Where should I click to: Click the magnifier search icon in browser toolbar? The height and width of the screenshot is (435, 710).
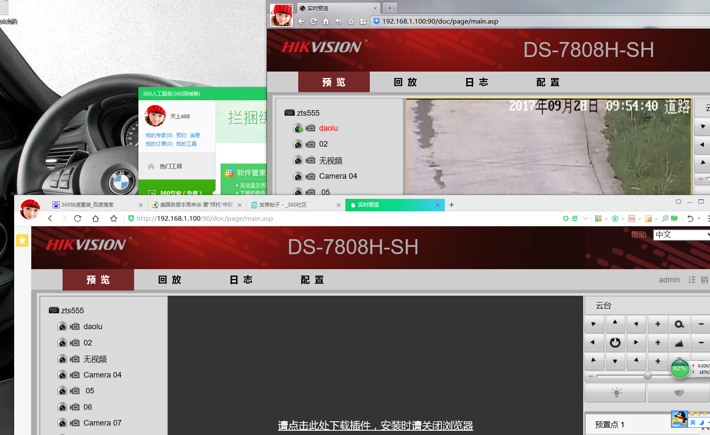(665, 219)
